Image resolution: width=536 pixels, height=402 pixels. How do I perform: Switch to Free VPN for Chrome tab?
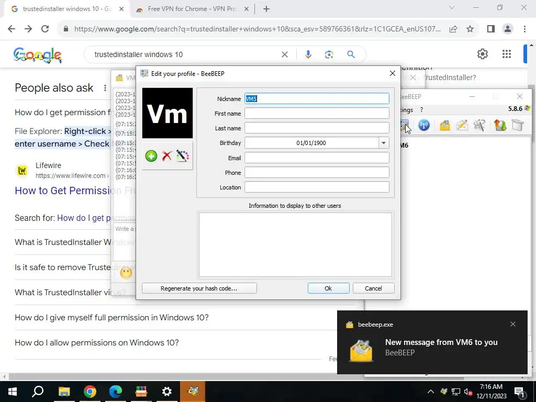(x=192, y=9)
